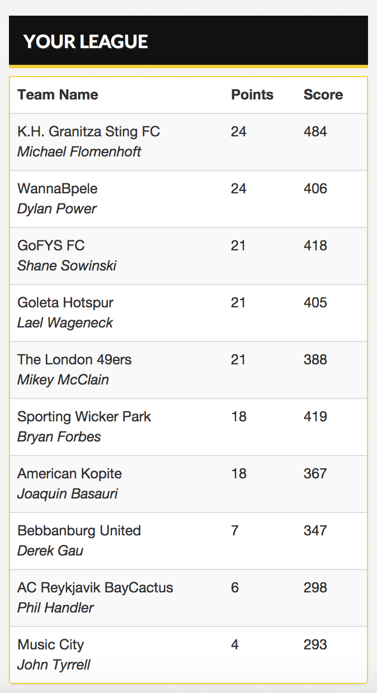Open the K.H. Granitza Sting FC team
This screenshot has height=693, width=377.
point(88,132)
